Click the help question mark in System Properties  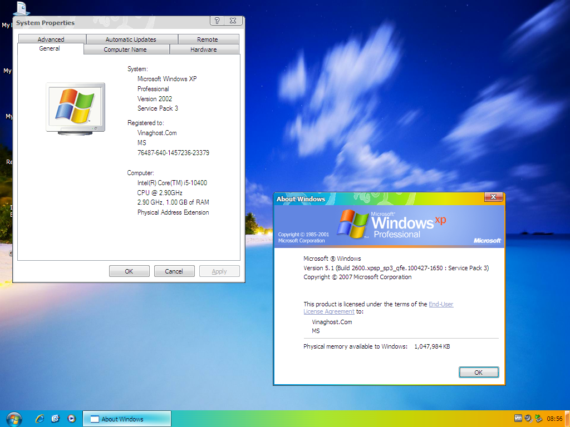point(217,21)
